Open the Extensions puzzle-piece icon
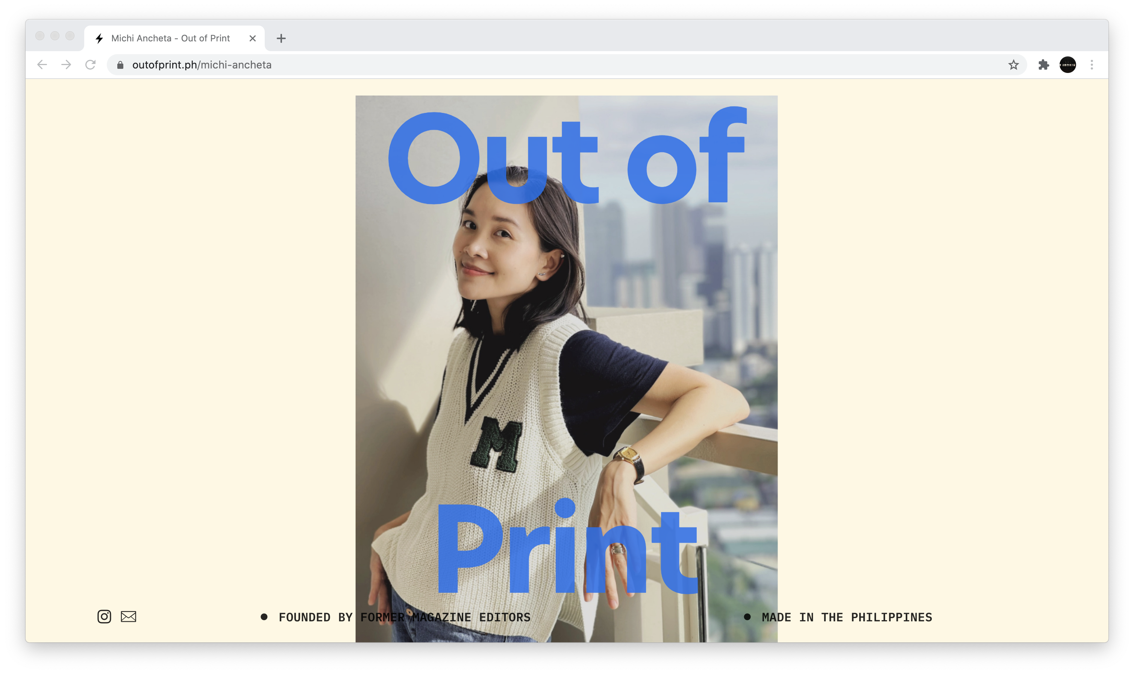1134x674 pixels. [x=1043, y=65]
